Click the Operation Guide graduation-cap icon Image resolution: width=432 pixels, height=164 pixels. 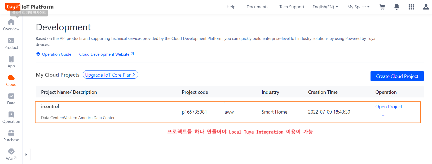38,54
